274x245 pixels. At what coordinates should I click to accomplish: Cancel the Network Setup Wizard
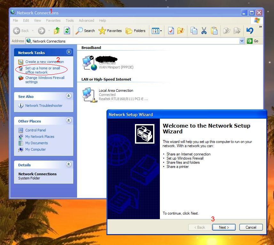tap(251, 227)
